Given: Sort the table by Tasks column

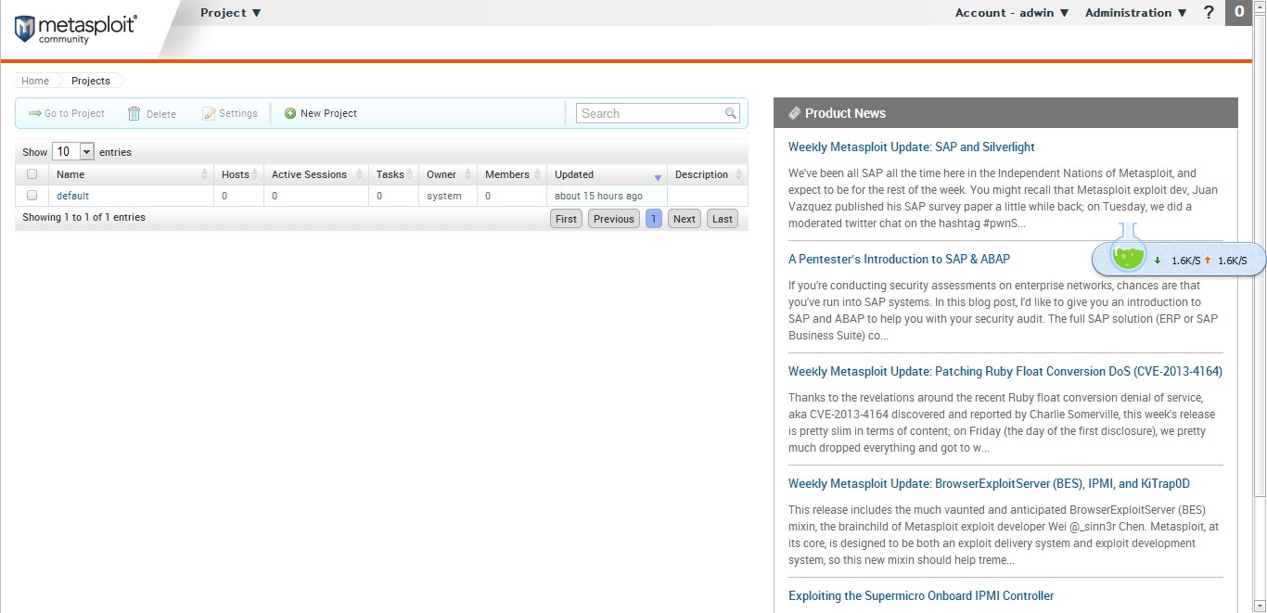Looking at the screenshot, I should point(394,174).
